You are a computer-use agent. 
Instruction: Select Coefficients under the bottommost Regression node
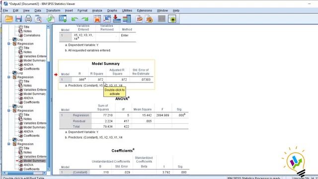pyautogui.click(x=31, y=169)
